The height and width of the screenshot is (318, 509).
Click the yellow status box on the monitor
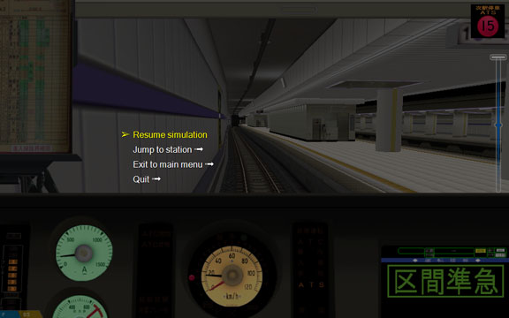coord(481,251)
